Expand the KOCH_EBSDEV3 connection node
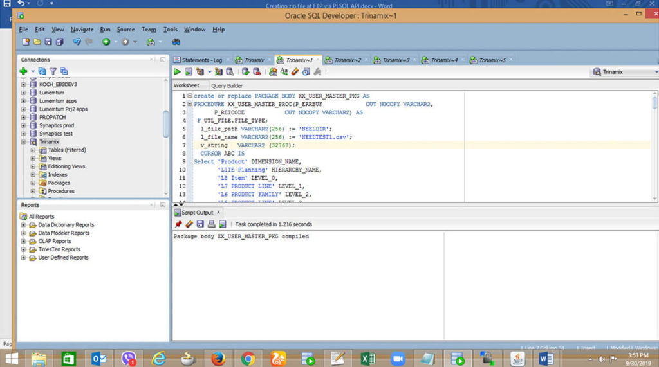The image size is (659, 367). [x=24, y=84]
